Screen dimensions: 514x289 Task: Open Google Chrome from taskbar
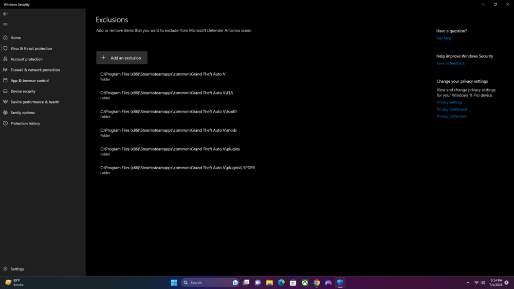click(317, 282)
